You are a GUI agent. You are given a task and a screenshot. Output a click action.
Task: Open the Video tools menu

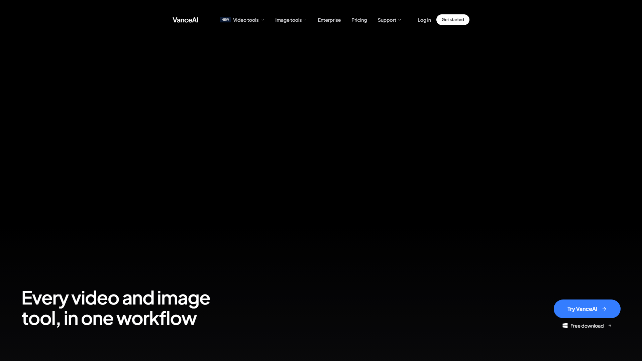click(246, 20)
